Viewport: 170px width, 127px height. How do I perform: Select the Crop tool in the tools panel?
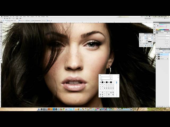[1, 30]
